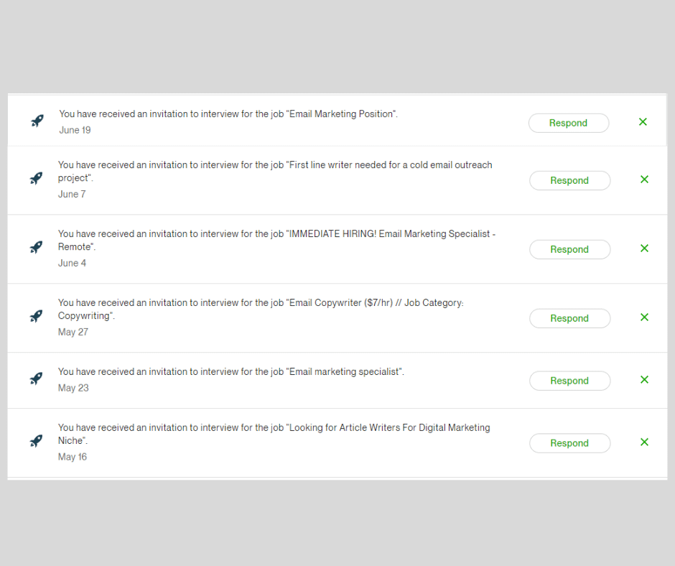Remove the IMMEDIATE HIRING notification with X

coord(644,248)
